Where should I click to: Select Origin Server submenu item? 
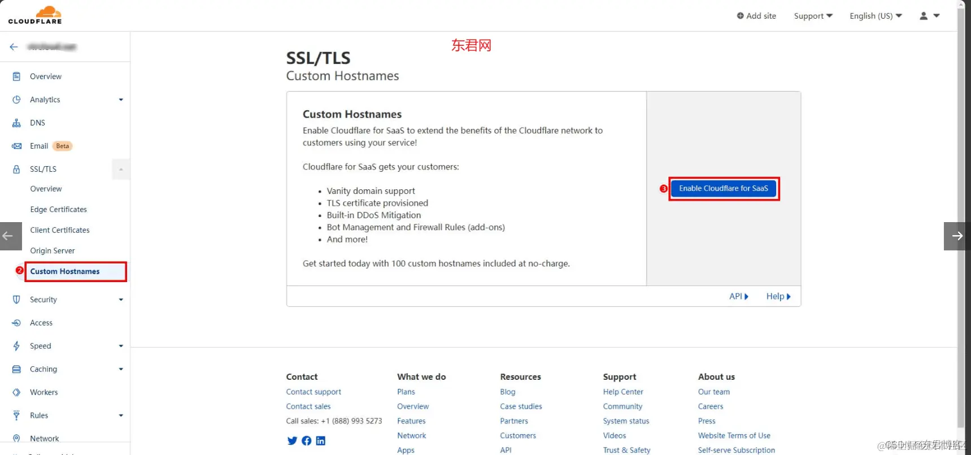click(x=53, y=250)
